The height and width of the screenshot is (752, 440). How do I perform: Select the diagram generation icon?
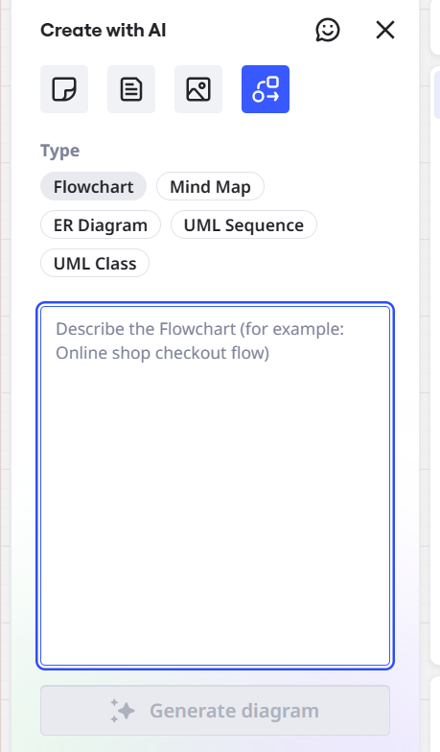pyautogui.click(x=266, y=89)
